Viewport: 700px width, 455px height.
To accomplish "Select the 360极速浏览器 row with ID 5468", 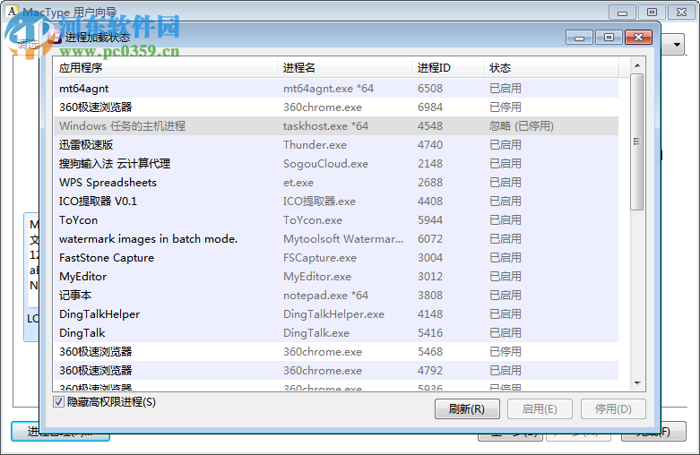I will point(336,351).
